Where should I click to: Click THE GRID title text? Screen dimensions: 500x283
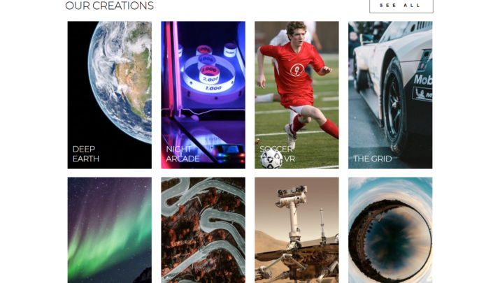(x=373, y=159)
